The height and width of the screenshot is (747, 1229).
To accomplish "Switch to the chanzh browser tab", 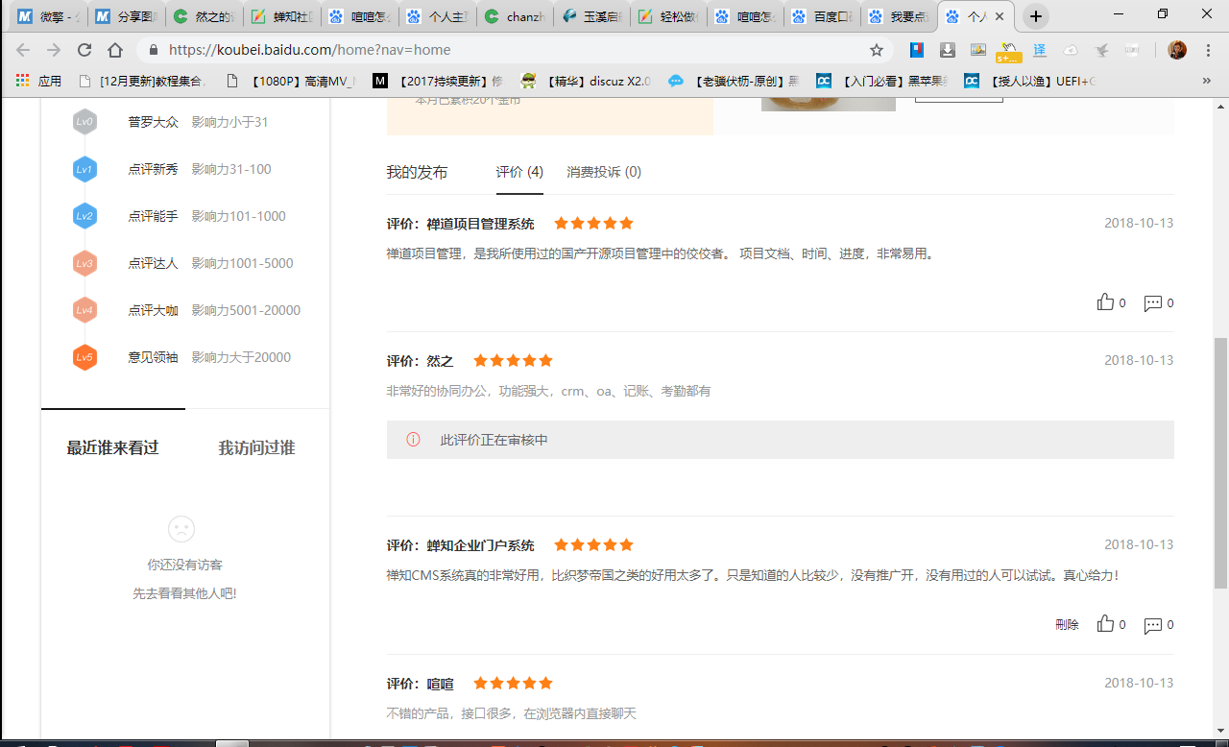I will pyautogui.click(x=514, y=16).
